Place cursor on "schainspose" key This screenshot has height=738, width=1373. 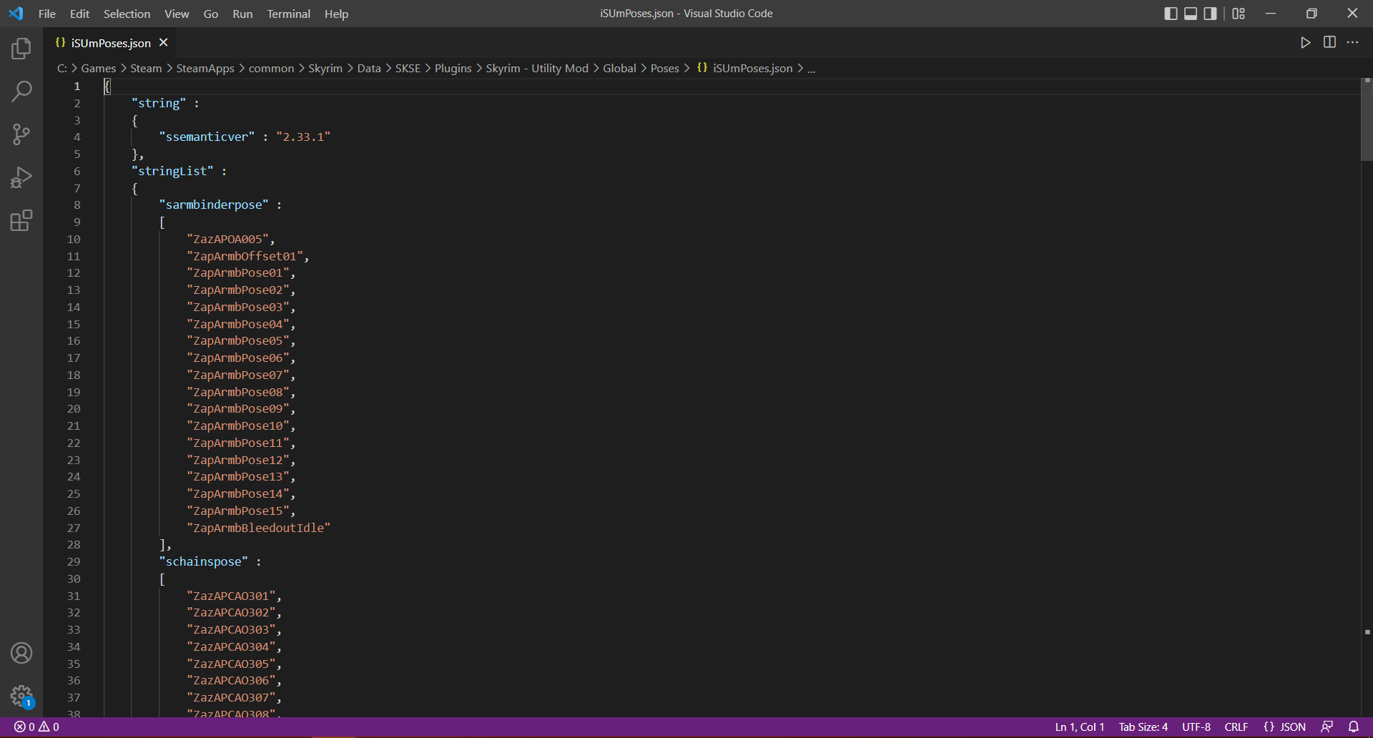(204, 562)
